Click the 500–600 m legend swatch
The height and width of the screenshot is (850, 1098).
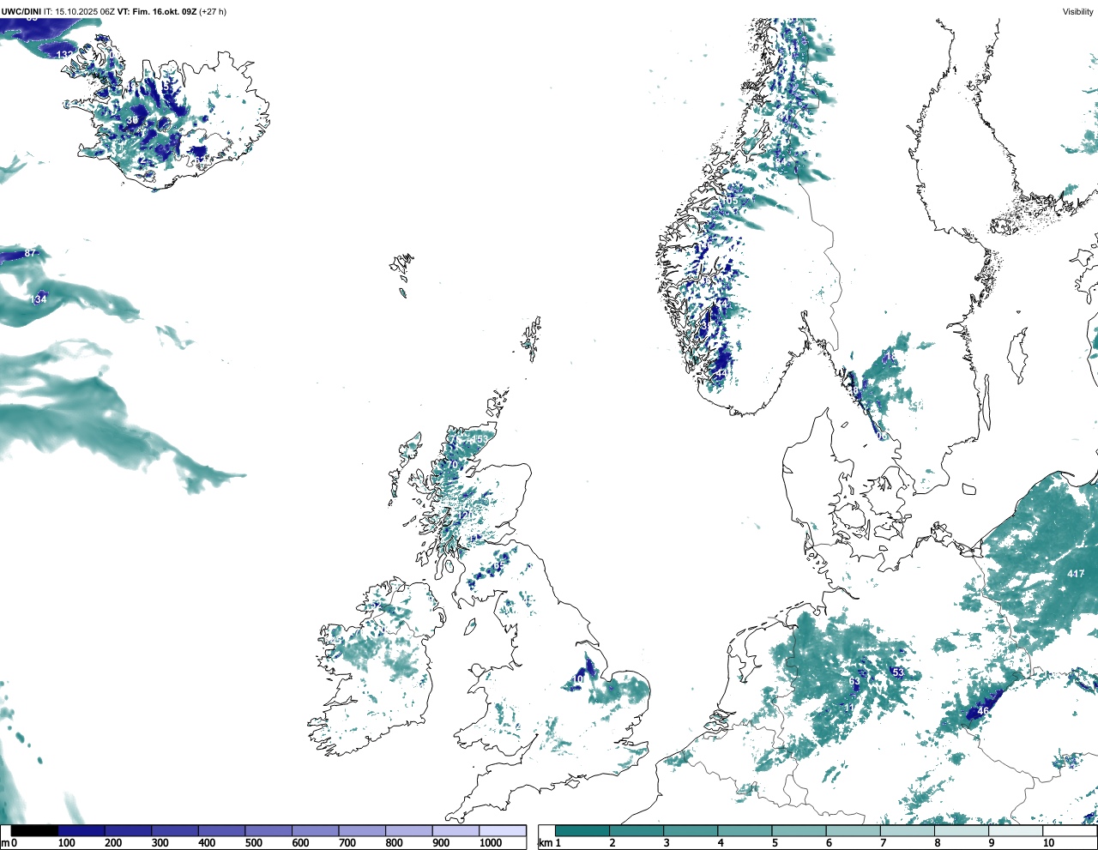click(x=268, y=831)
